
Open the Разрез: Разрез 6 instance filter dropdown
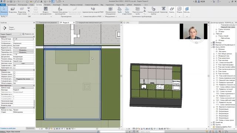tap(11, 34)
